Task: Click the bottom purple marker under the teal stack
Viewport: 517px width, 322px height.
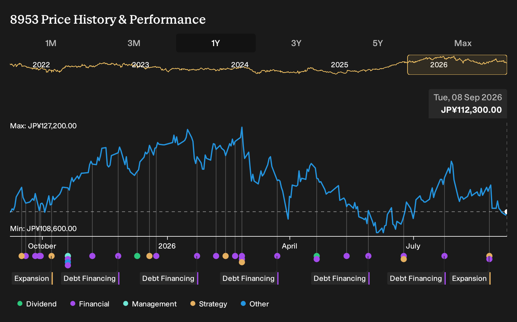Action: pos(68,265)
